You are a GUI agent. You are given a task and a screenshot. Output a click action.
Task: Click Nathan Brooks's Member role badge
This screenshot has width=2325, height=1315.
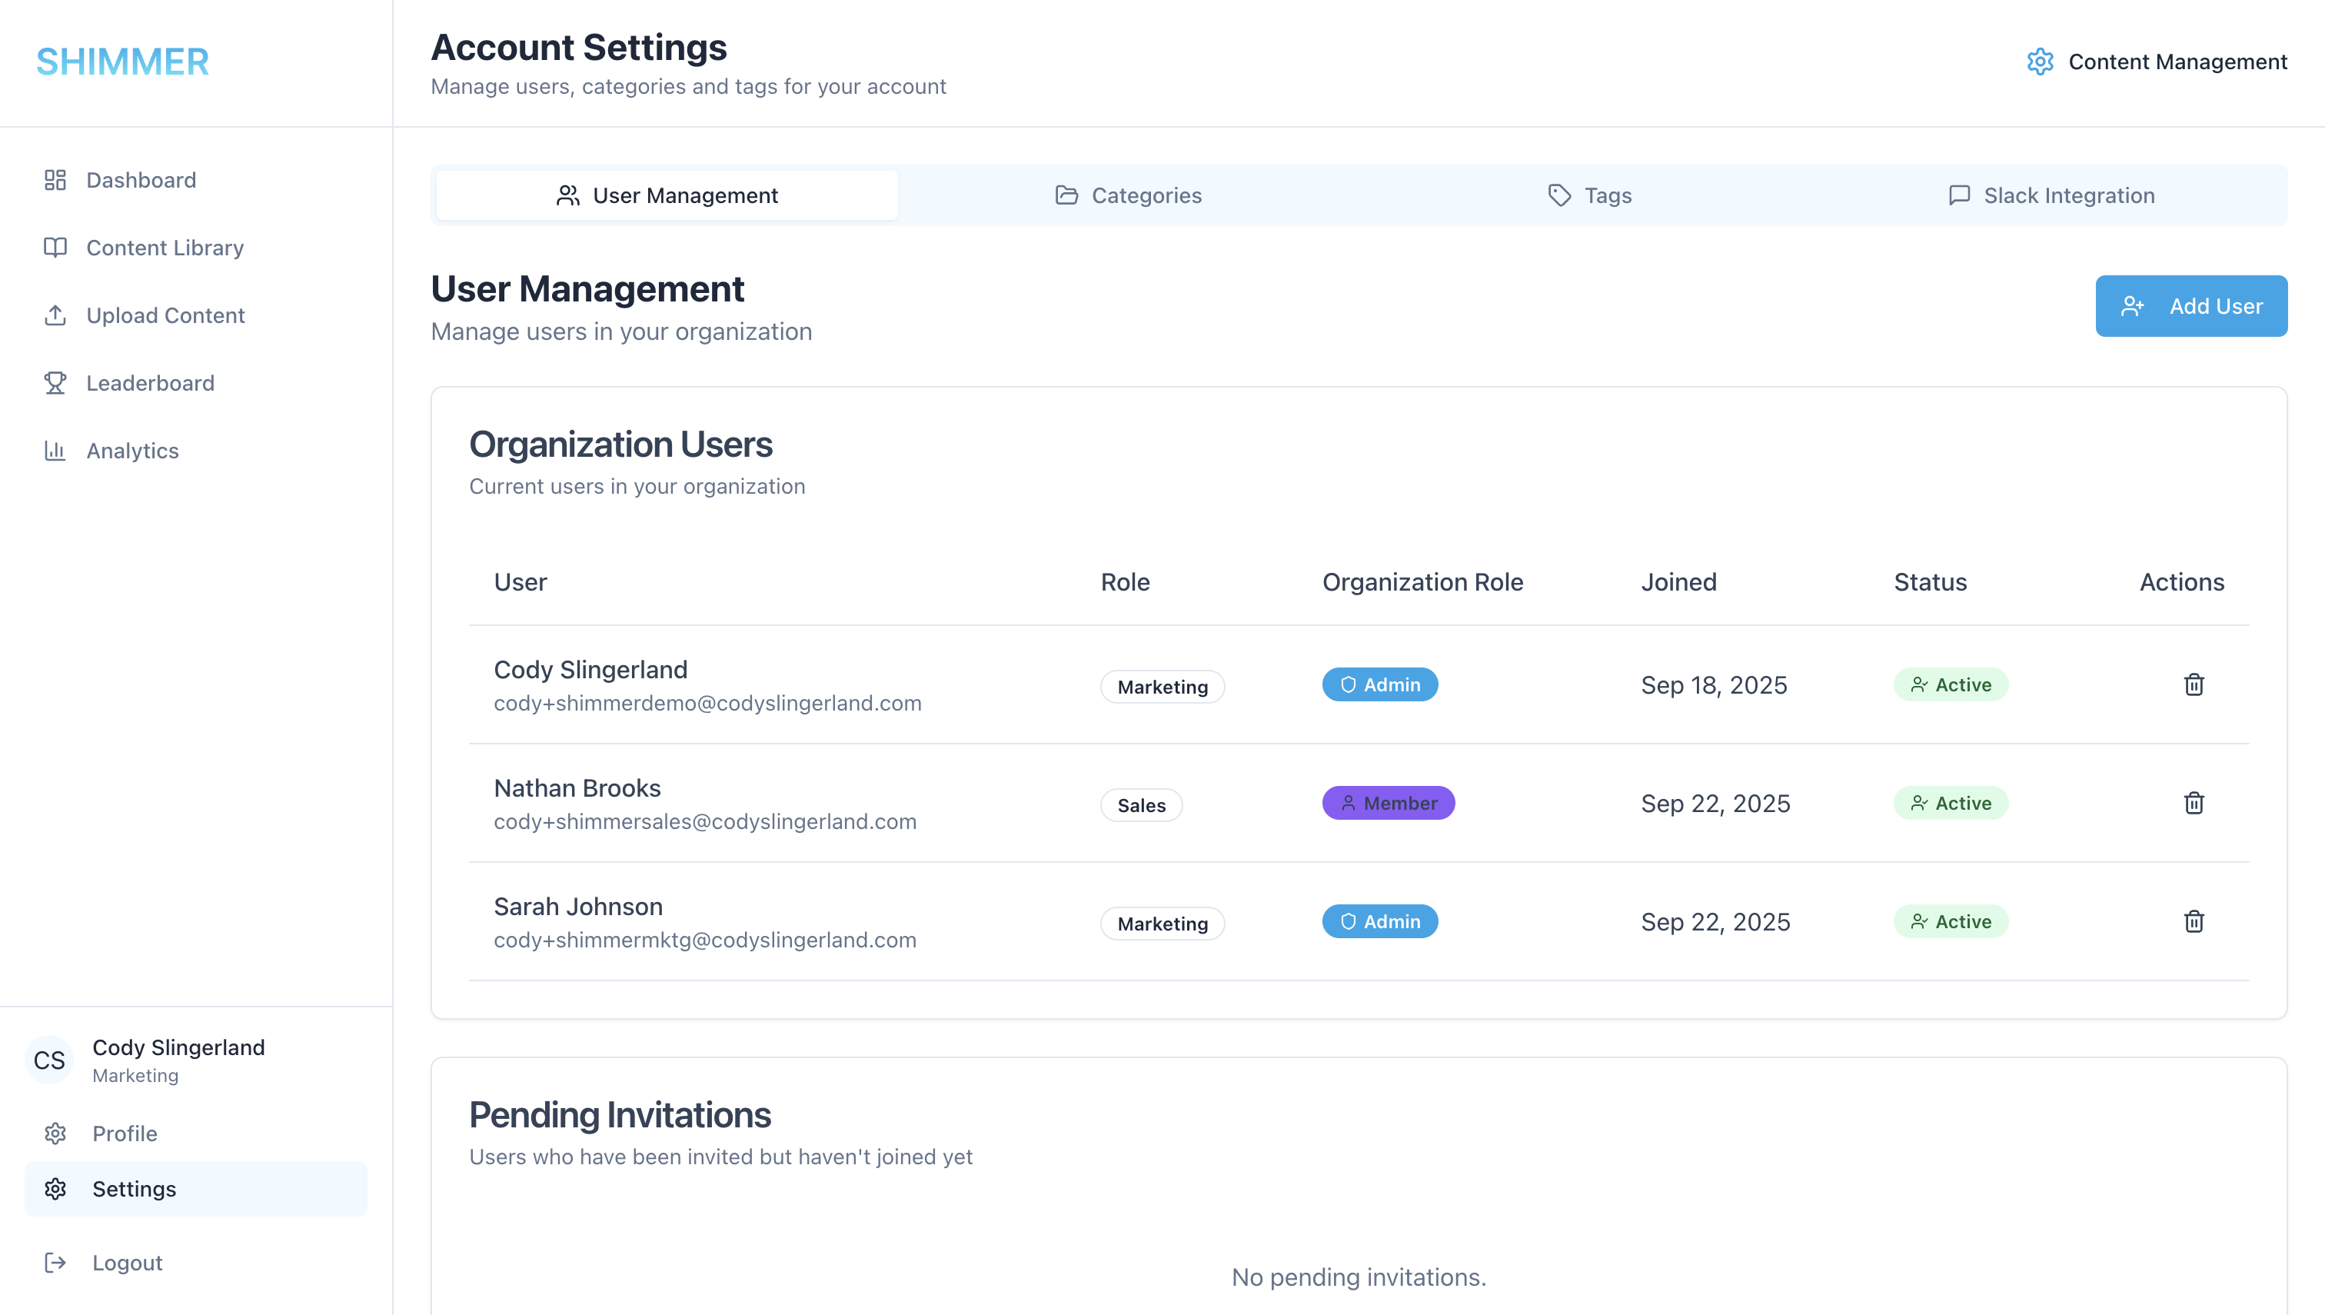coord(1388,803)
